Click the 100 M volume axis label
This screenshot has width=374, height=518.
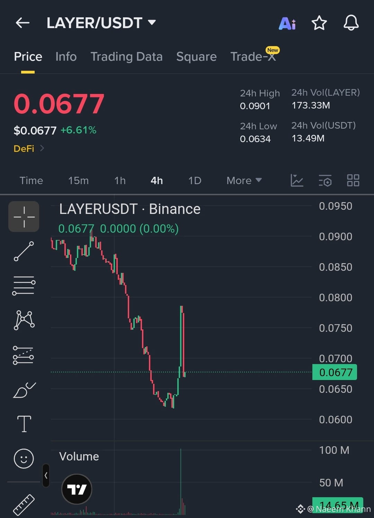click(334, 450)
